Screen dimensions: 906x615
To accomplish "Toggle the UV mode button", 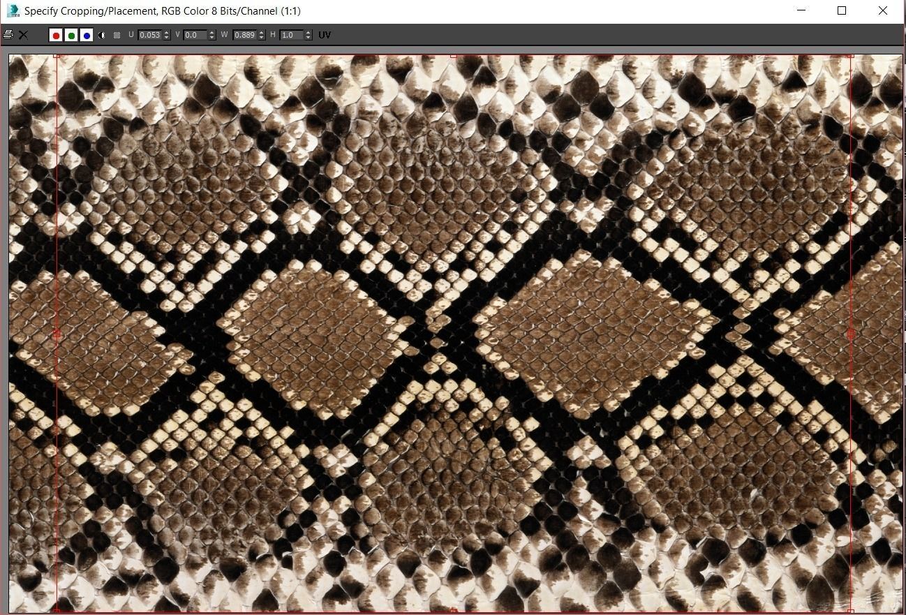I will pos(325,35).
